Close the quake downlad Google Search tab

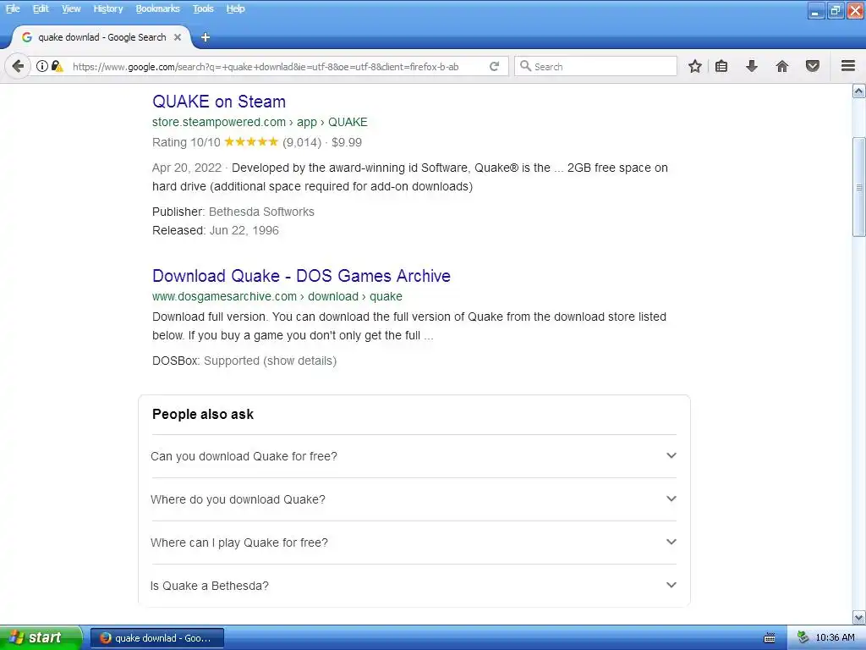(x=178, y=37)
